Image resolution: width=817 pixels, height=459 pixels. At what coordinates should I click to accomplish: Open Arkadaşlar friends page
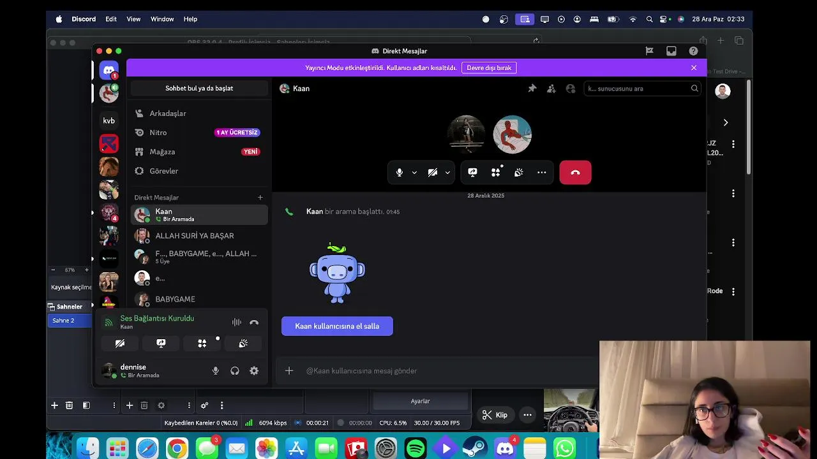tap(199, 113)
